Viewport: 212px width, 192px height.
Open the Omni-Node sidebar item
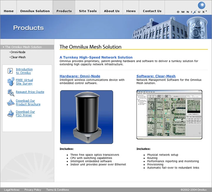coord(18,52)
